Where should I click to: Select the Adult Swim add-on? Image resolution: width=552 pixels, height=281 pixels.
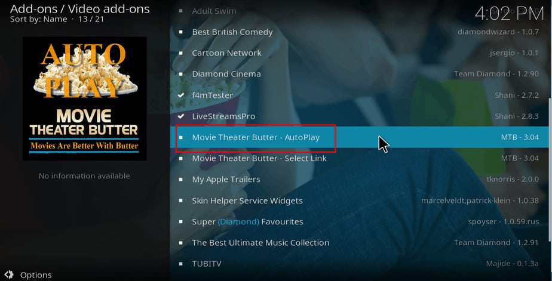[214, 11]
